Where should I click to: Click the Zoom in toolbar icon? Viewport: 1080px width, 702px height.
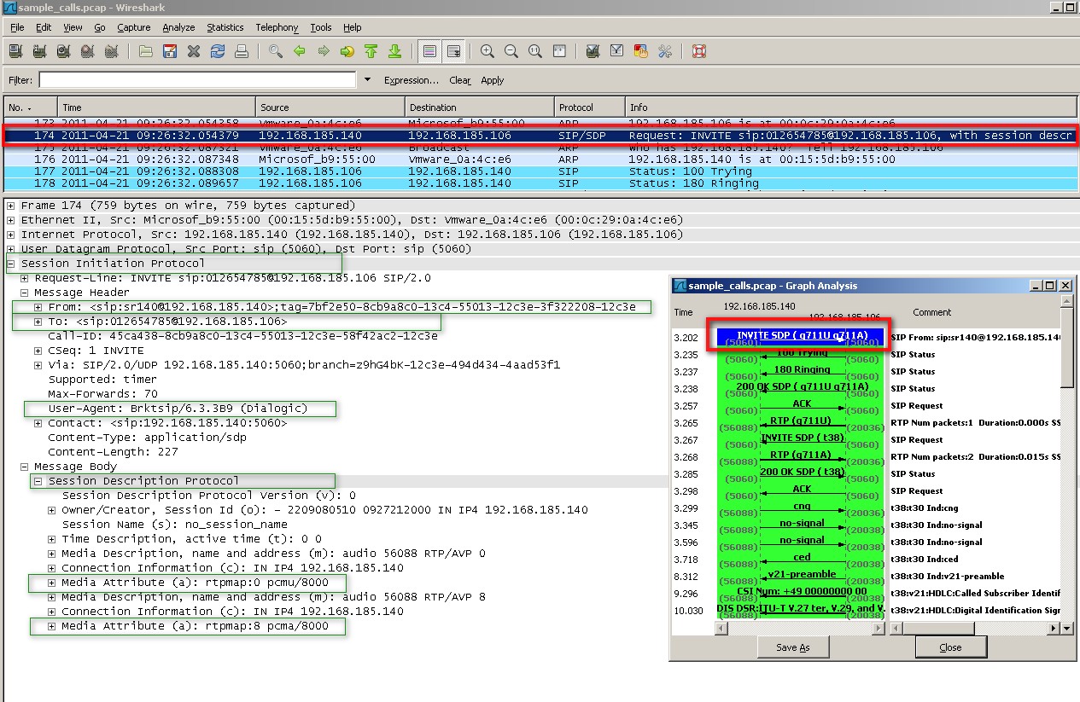(x=487, y=52)
